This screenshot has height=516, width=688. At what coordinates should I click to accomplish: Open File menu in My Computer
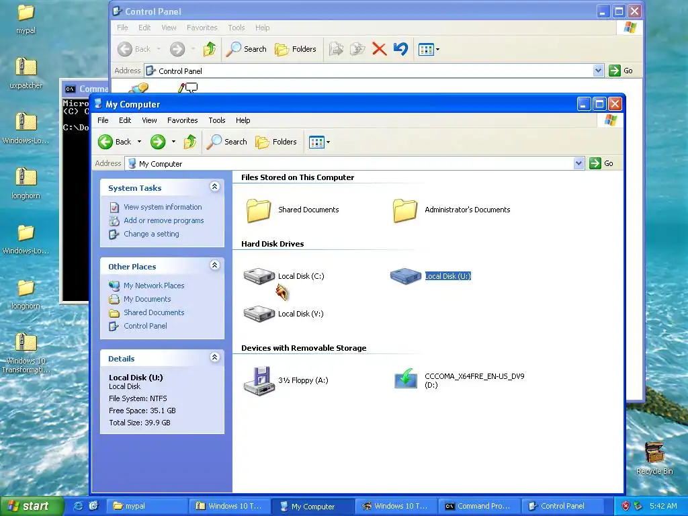(x=103, y=120)
